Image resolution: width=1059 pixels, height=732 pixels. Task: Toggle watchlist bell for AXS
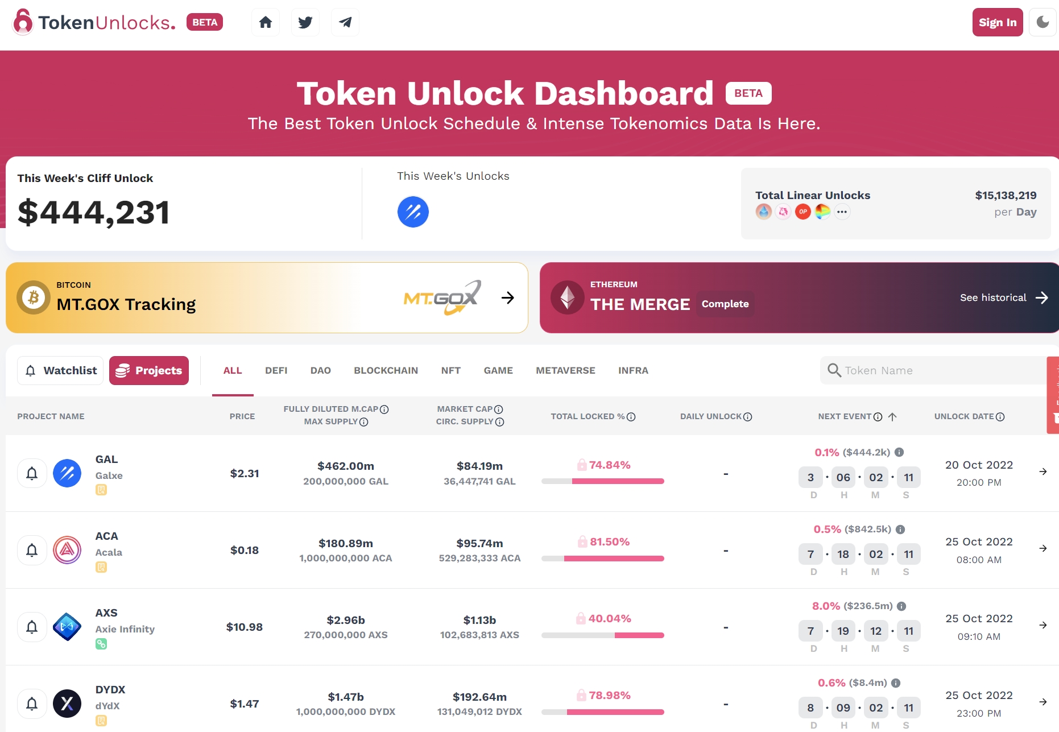point(32,627)
